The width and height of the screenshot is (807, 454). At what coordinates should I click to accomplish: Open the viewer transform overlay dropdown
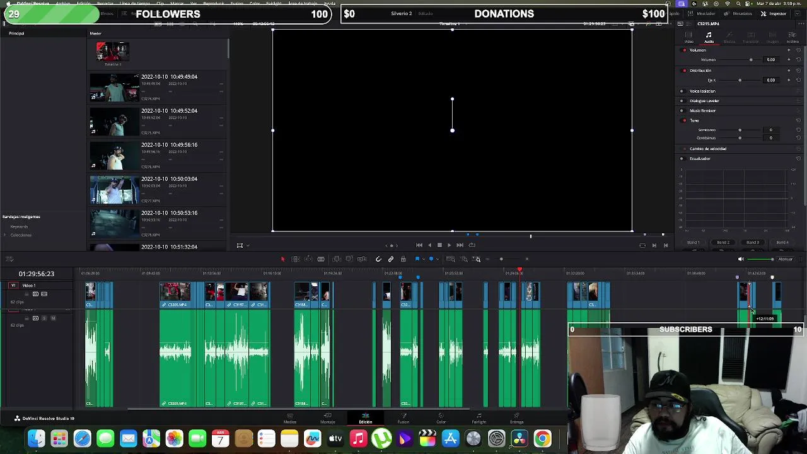click(x=248, y=246)
